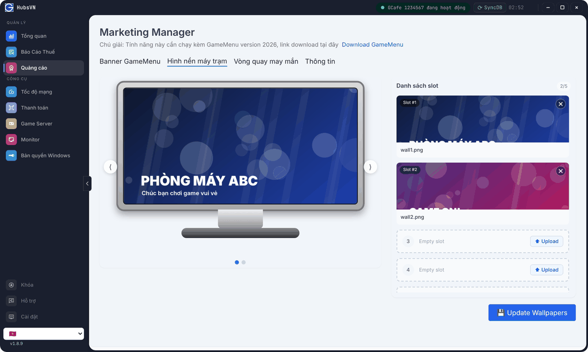
Task: Click the GCafe 1234567 active status badge
Action: point(423,7)
